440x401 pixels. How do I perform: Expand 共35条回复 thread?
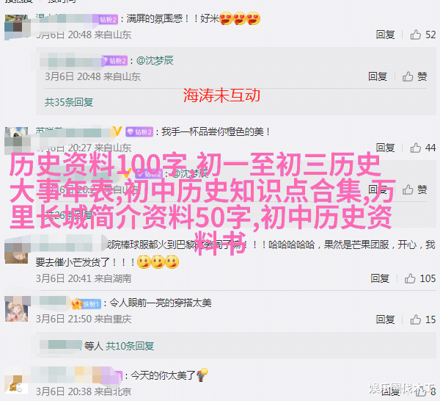click(x=69, y=102)
